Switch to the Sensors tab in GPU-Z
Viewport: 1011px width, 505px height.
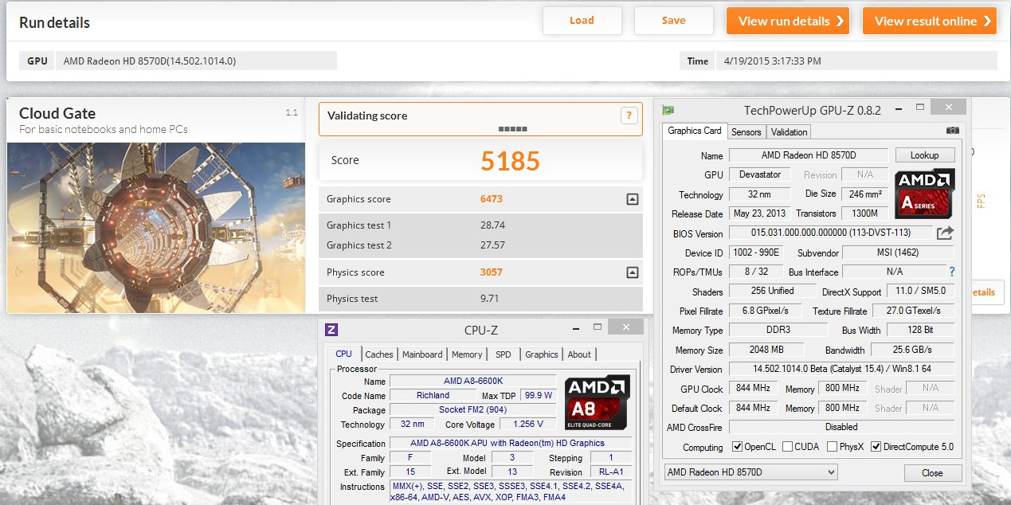(746, 132)
